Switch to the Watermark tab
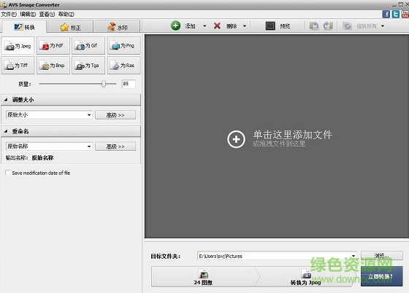 point(117,27)
